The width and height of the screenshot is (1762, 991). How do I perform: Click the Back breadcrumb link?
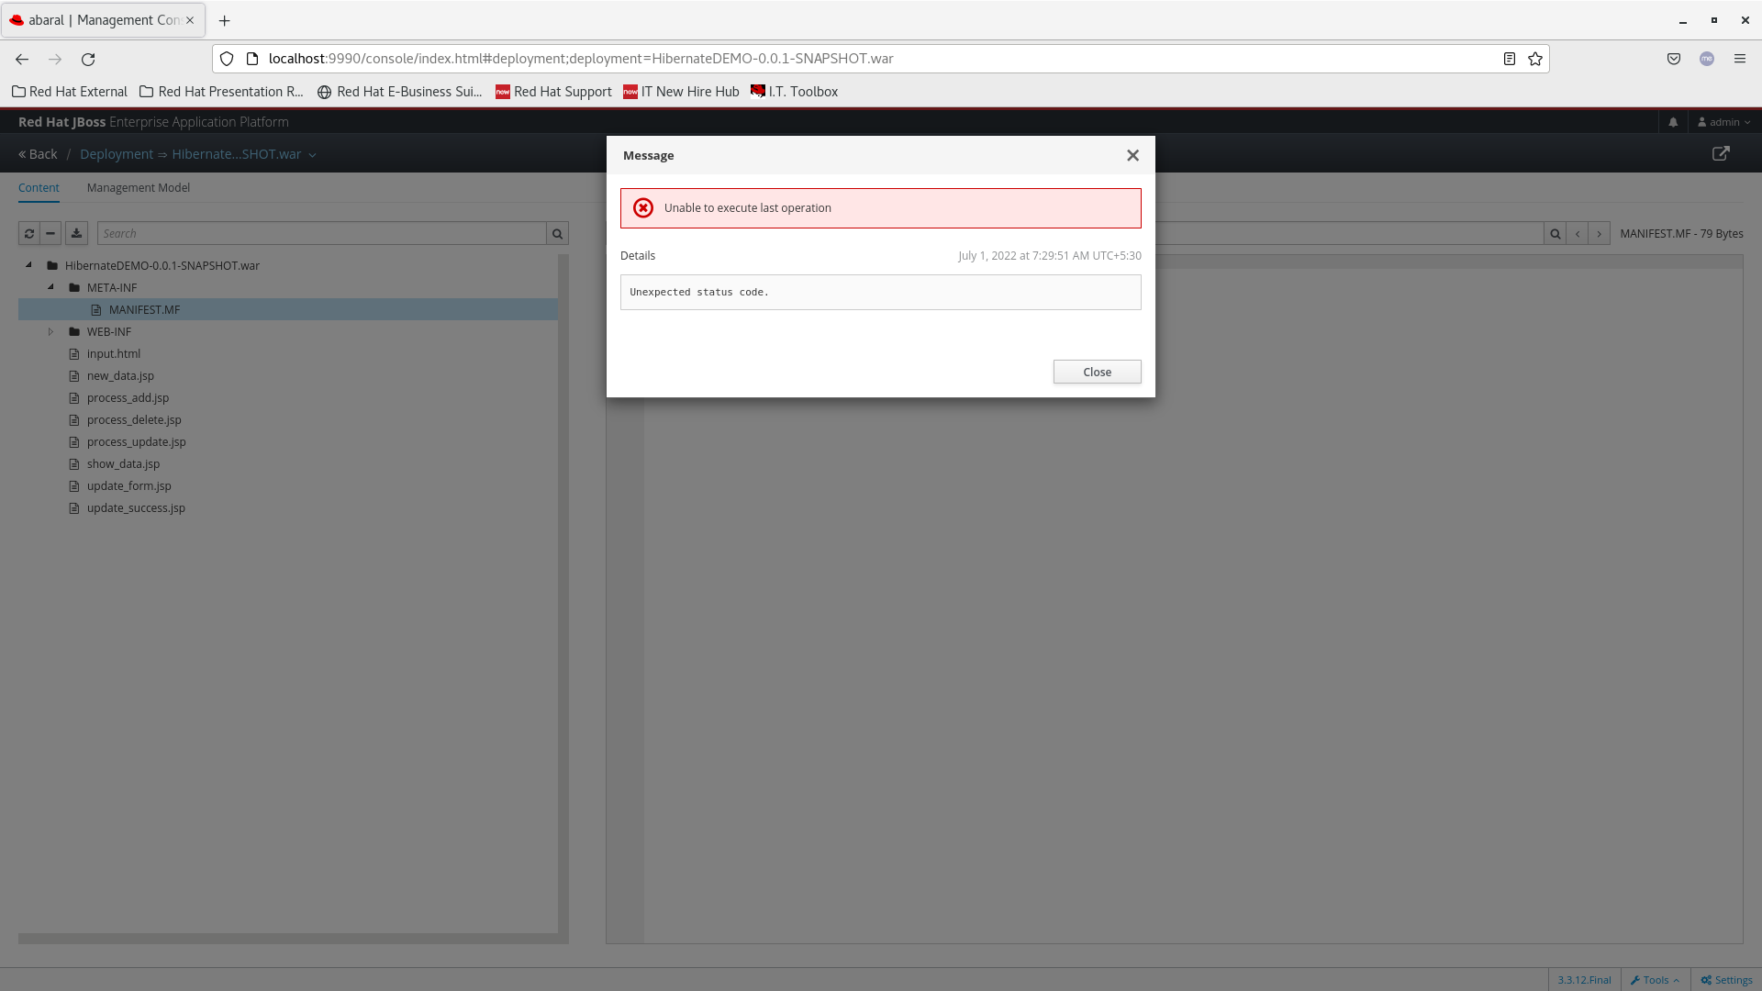(37, 153)
